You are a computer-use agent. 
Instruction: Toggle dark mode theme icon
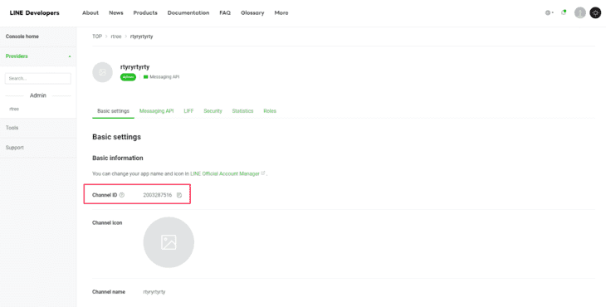[x=595, y=12]
